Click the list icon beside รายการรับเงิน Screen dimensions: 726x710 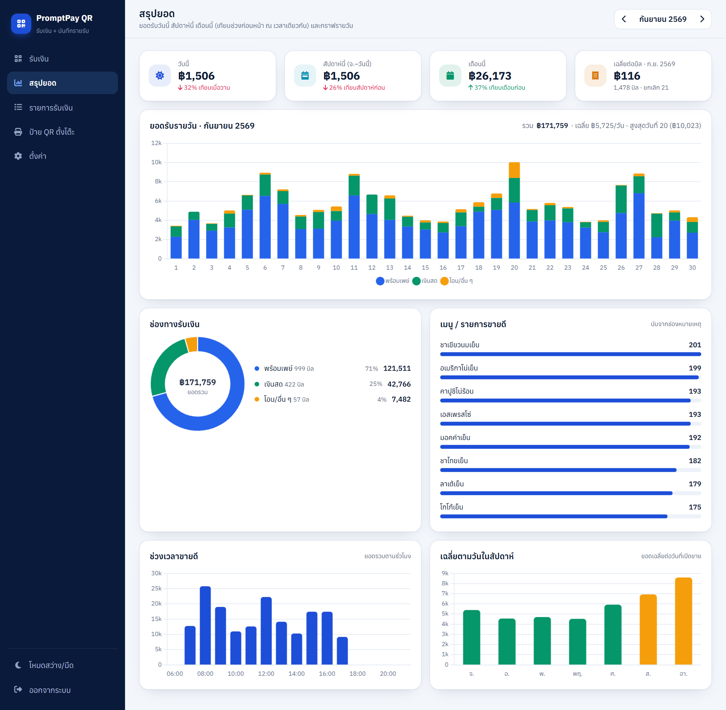(x=18, y=107)
